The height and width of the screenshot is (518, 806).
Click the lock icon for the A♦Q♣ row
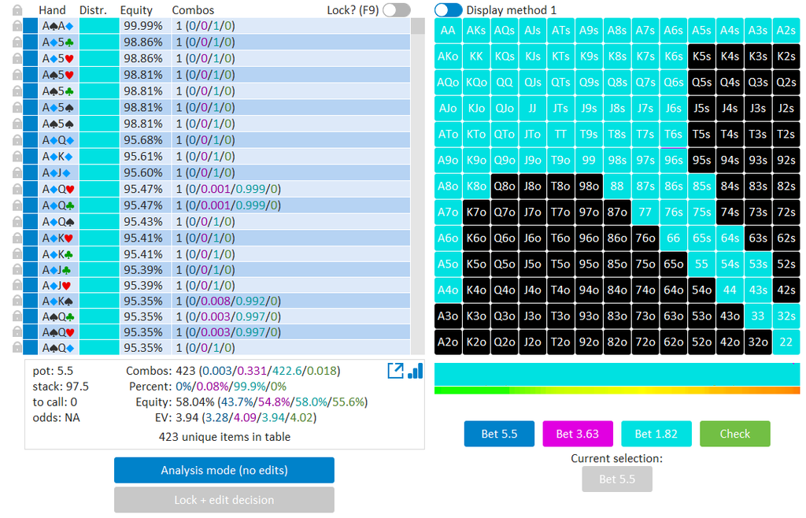(x=17, y=205)
